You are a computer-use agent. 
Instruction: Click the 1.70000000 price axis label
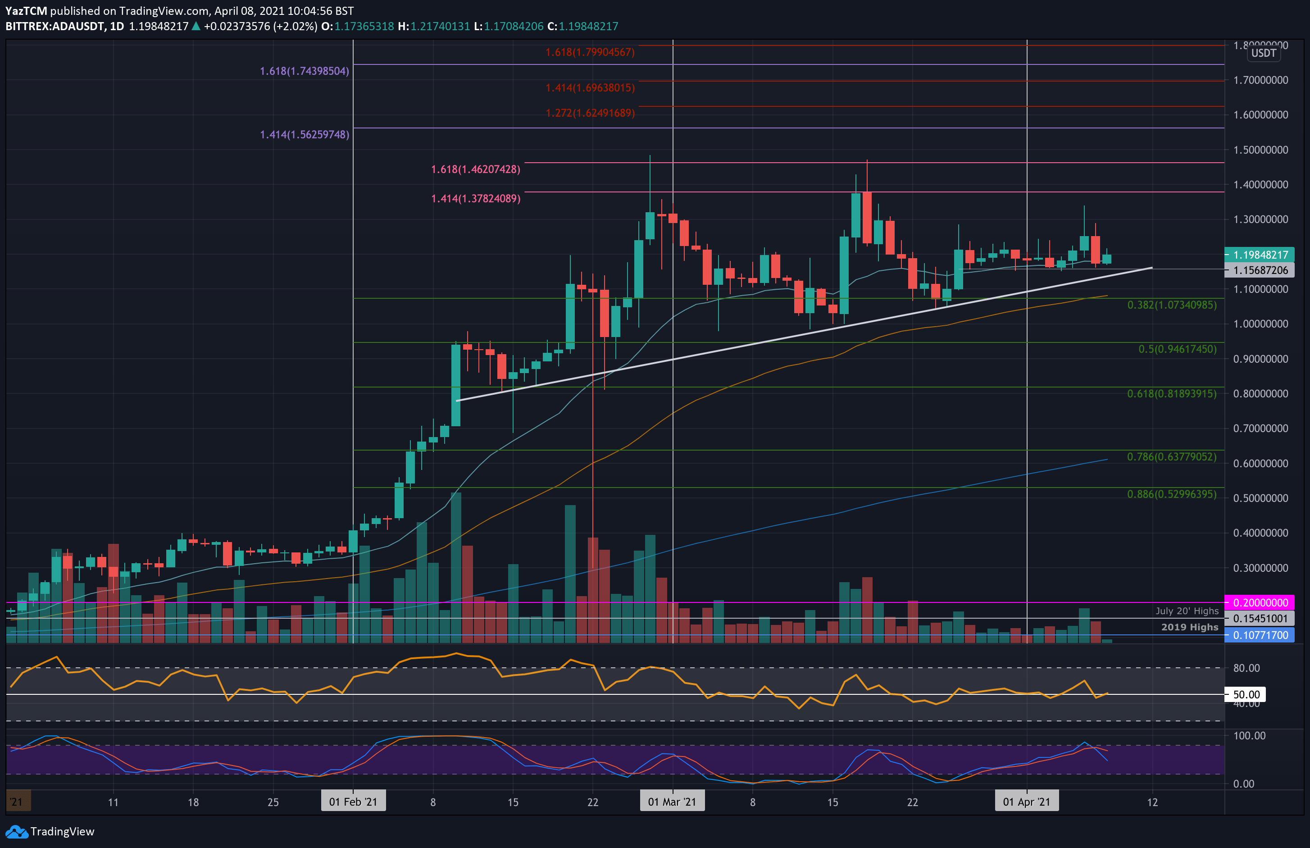(x=1260, y=80)
